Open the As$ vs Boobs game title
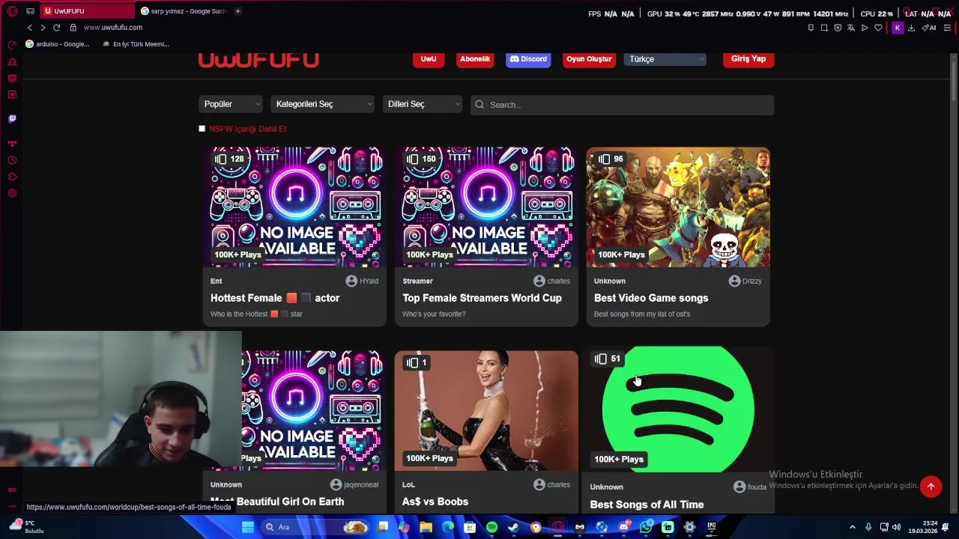 [435, 502]
